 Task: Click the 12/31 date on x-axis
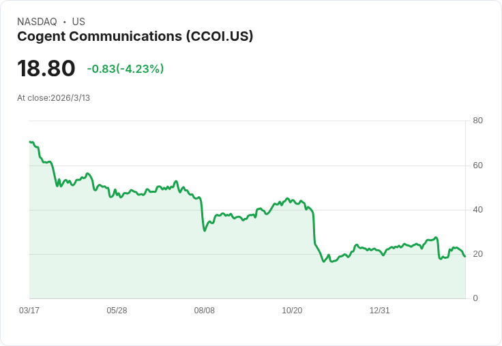point(379,311)
